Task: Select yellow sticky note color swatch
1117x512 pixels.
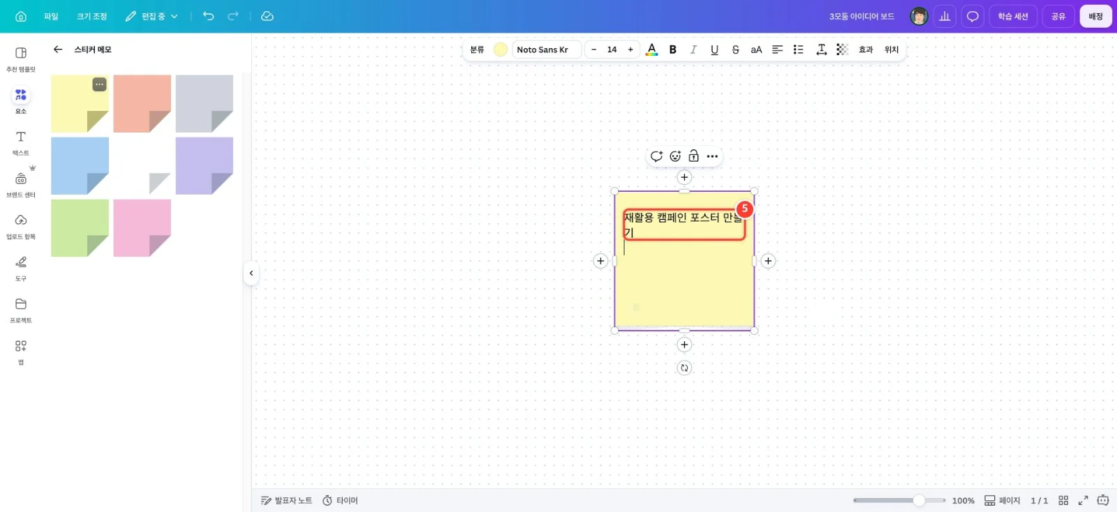Action: click(501, 50)
